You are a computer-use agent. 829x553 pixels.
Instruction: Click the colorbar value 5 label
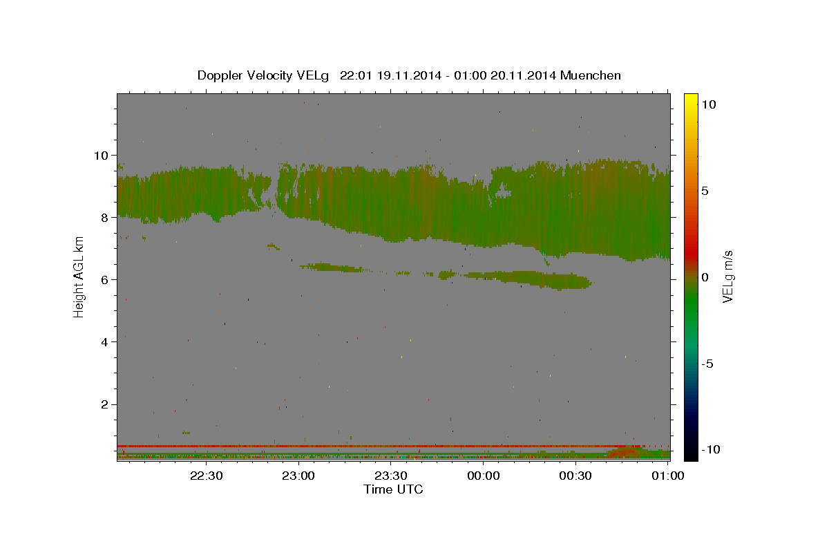[x=705, y=191]
